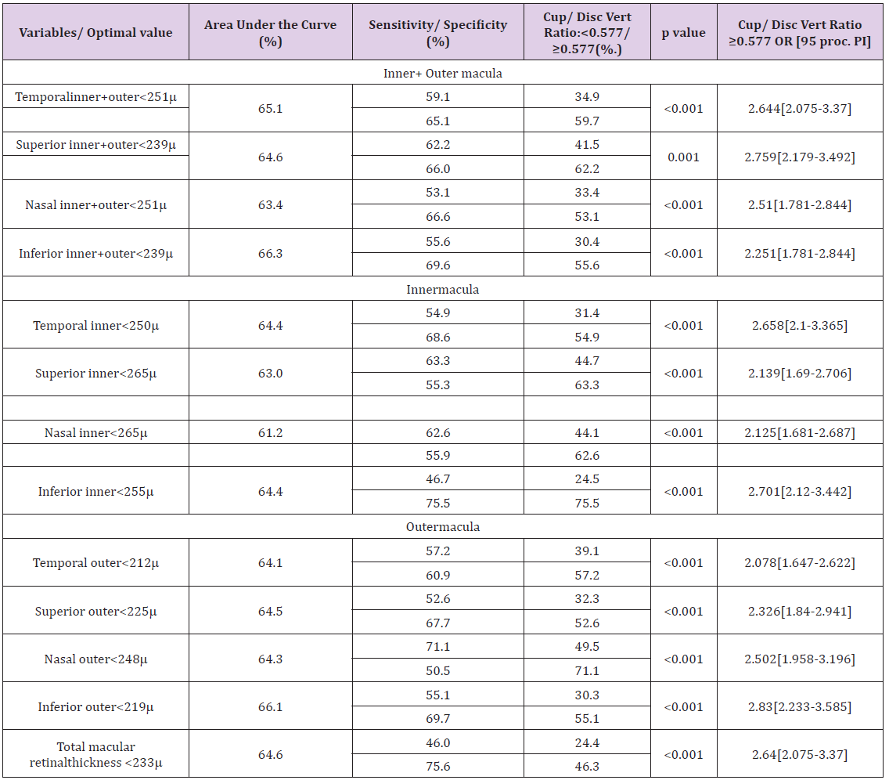Click the 'Outermacula' section heading row
Viewport: 889px width, 780px height.
pyautogui.click(x=443, y=526)
